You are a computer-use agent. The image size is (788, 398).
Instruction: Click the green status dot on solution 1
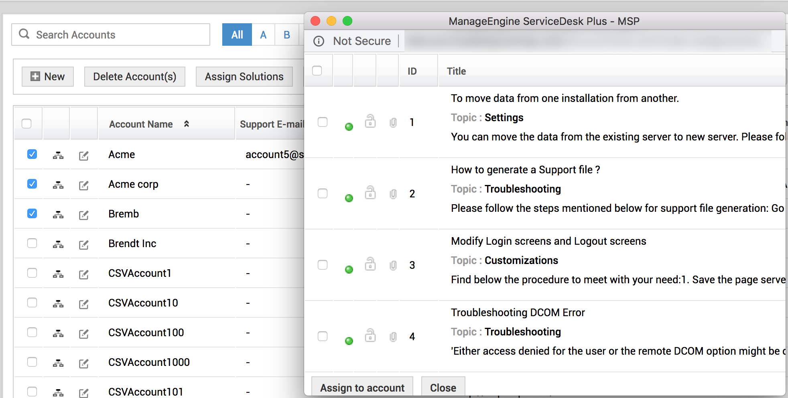pos(349,127)
